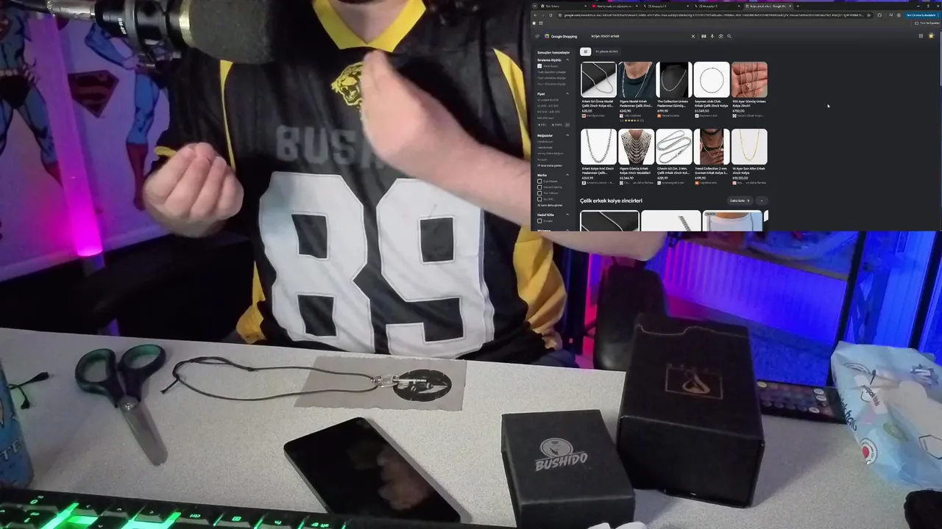942x529 pixels.
Task: Collapse the 'Mağazalar' filter section
Action: pos(567,135)
